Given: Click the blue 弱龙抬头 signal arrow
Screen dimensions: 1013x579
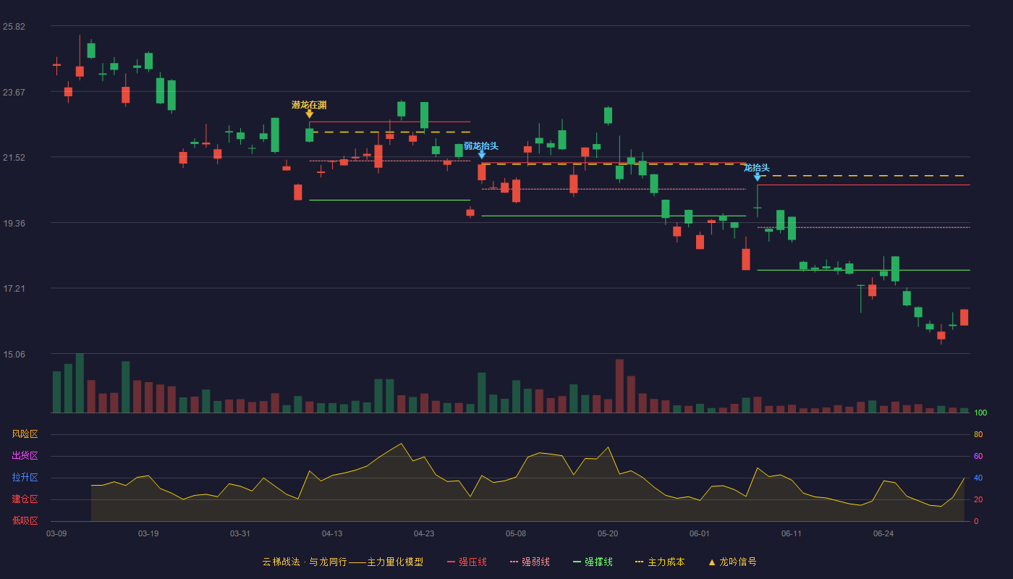Looking at the screenshot, I should point(482,155).
